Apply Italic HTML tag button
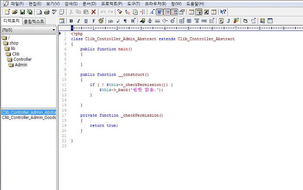Screen dimensions: 303x190 coord(78,21)
